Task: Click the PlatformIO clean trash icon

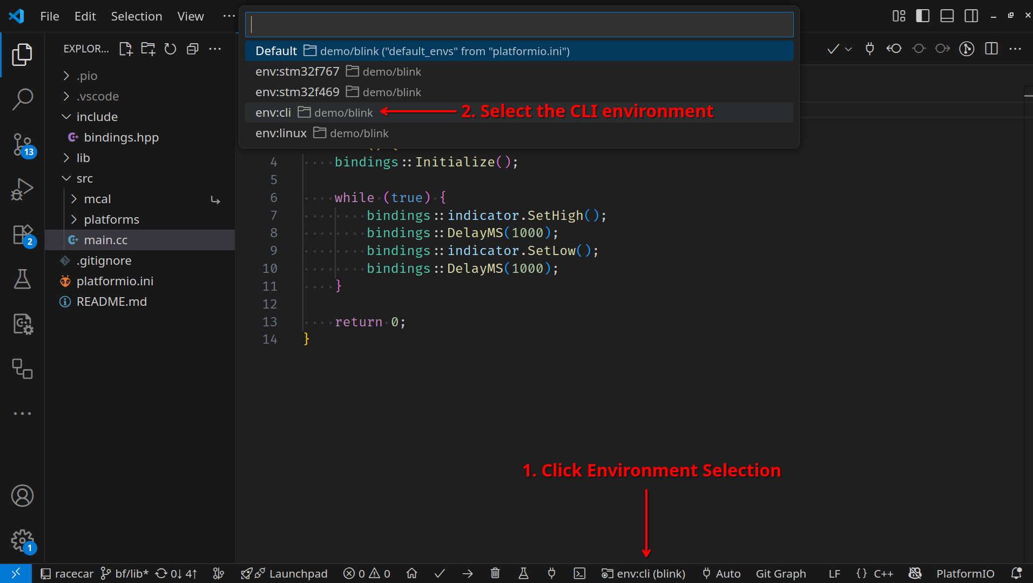Action: coord(495,573)
